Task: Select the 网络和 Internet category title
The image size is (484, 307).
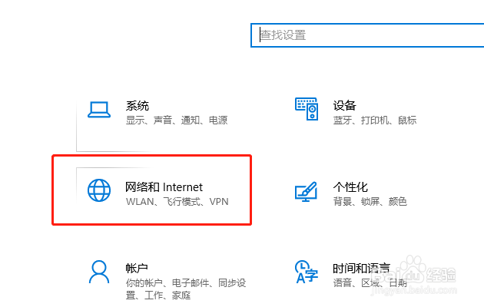Action: [x=164, y=187]
